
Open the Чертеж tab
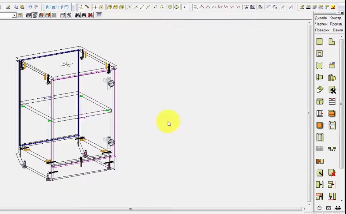coord(321,24)
